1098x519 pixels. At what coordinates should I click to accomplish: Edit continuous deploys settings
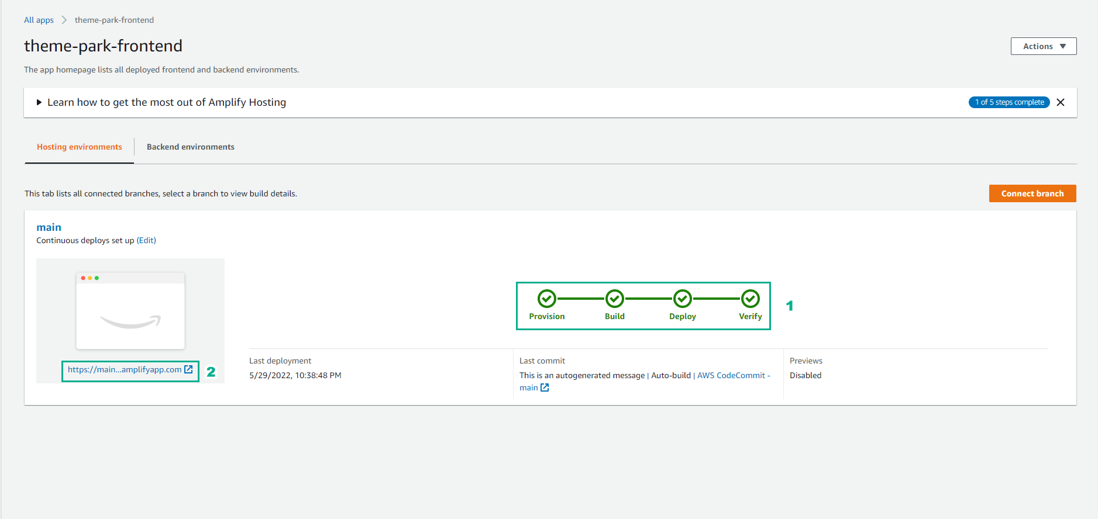146,240
